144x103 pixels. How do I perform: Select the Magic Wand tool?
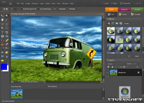2,28
